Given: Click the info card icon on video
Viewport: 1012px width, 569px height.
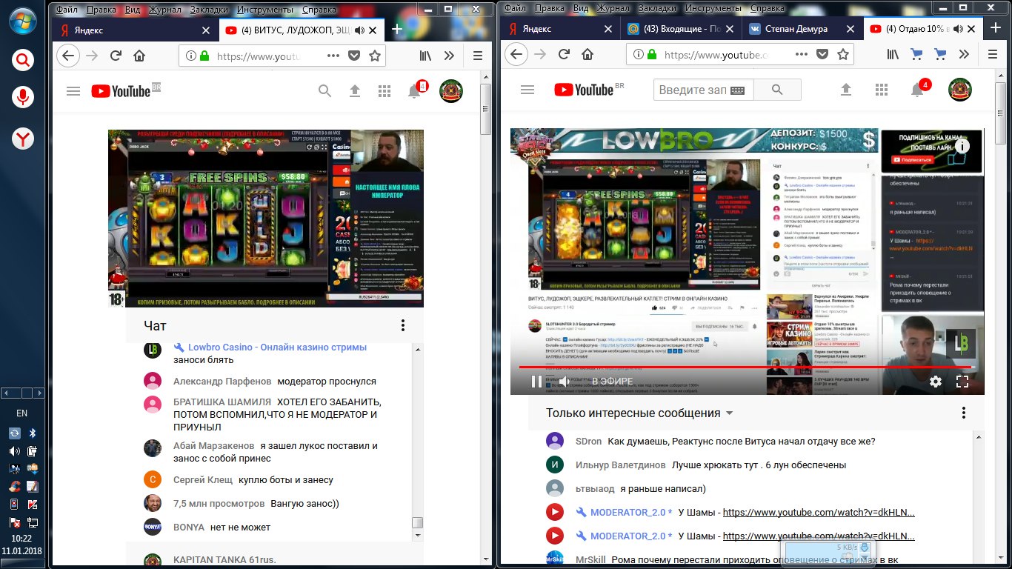Looking at the screenshot, I should point(962,146).
